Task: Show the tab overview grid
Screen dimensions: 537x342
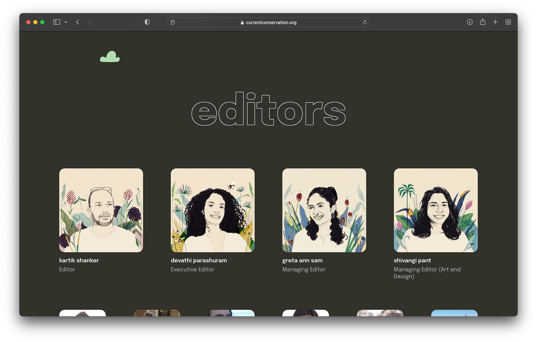Action: (x=508, y=22)
